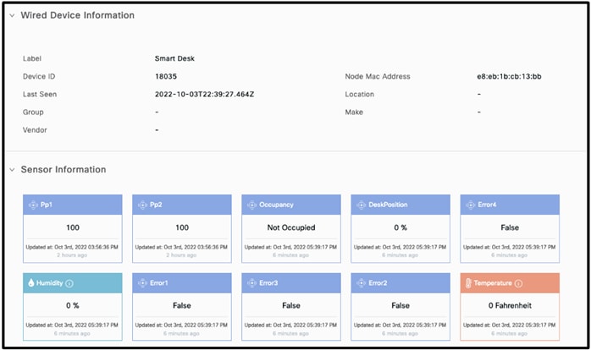Click the Node Mac Address field label

378,76
